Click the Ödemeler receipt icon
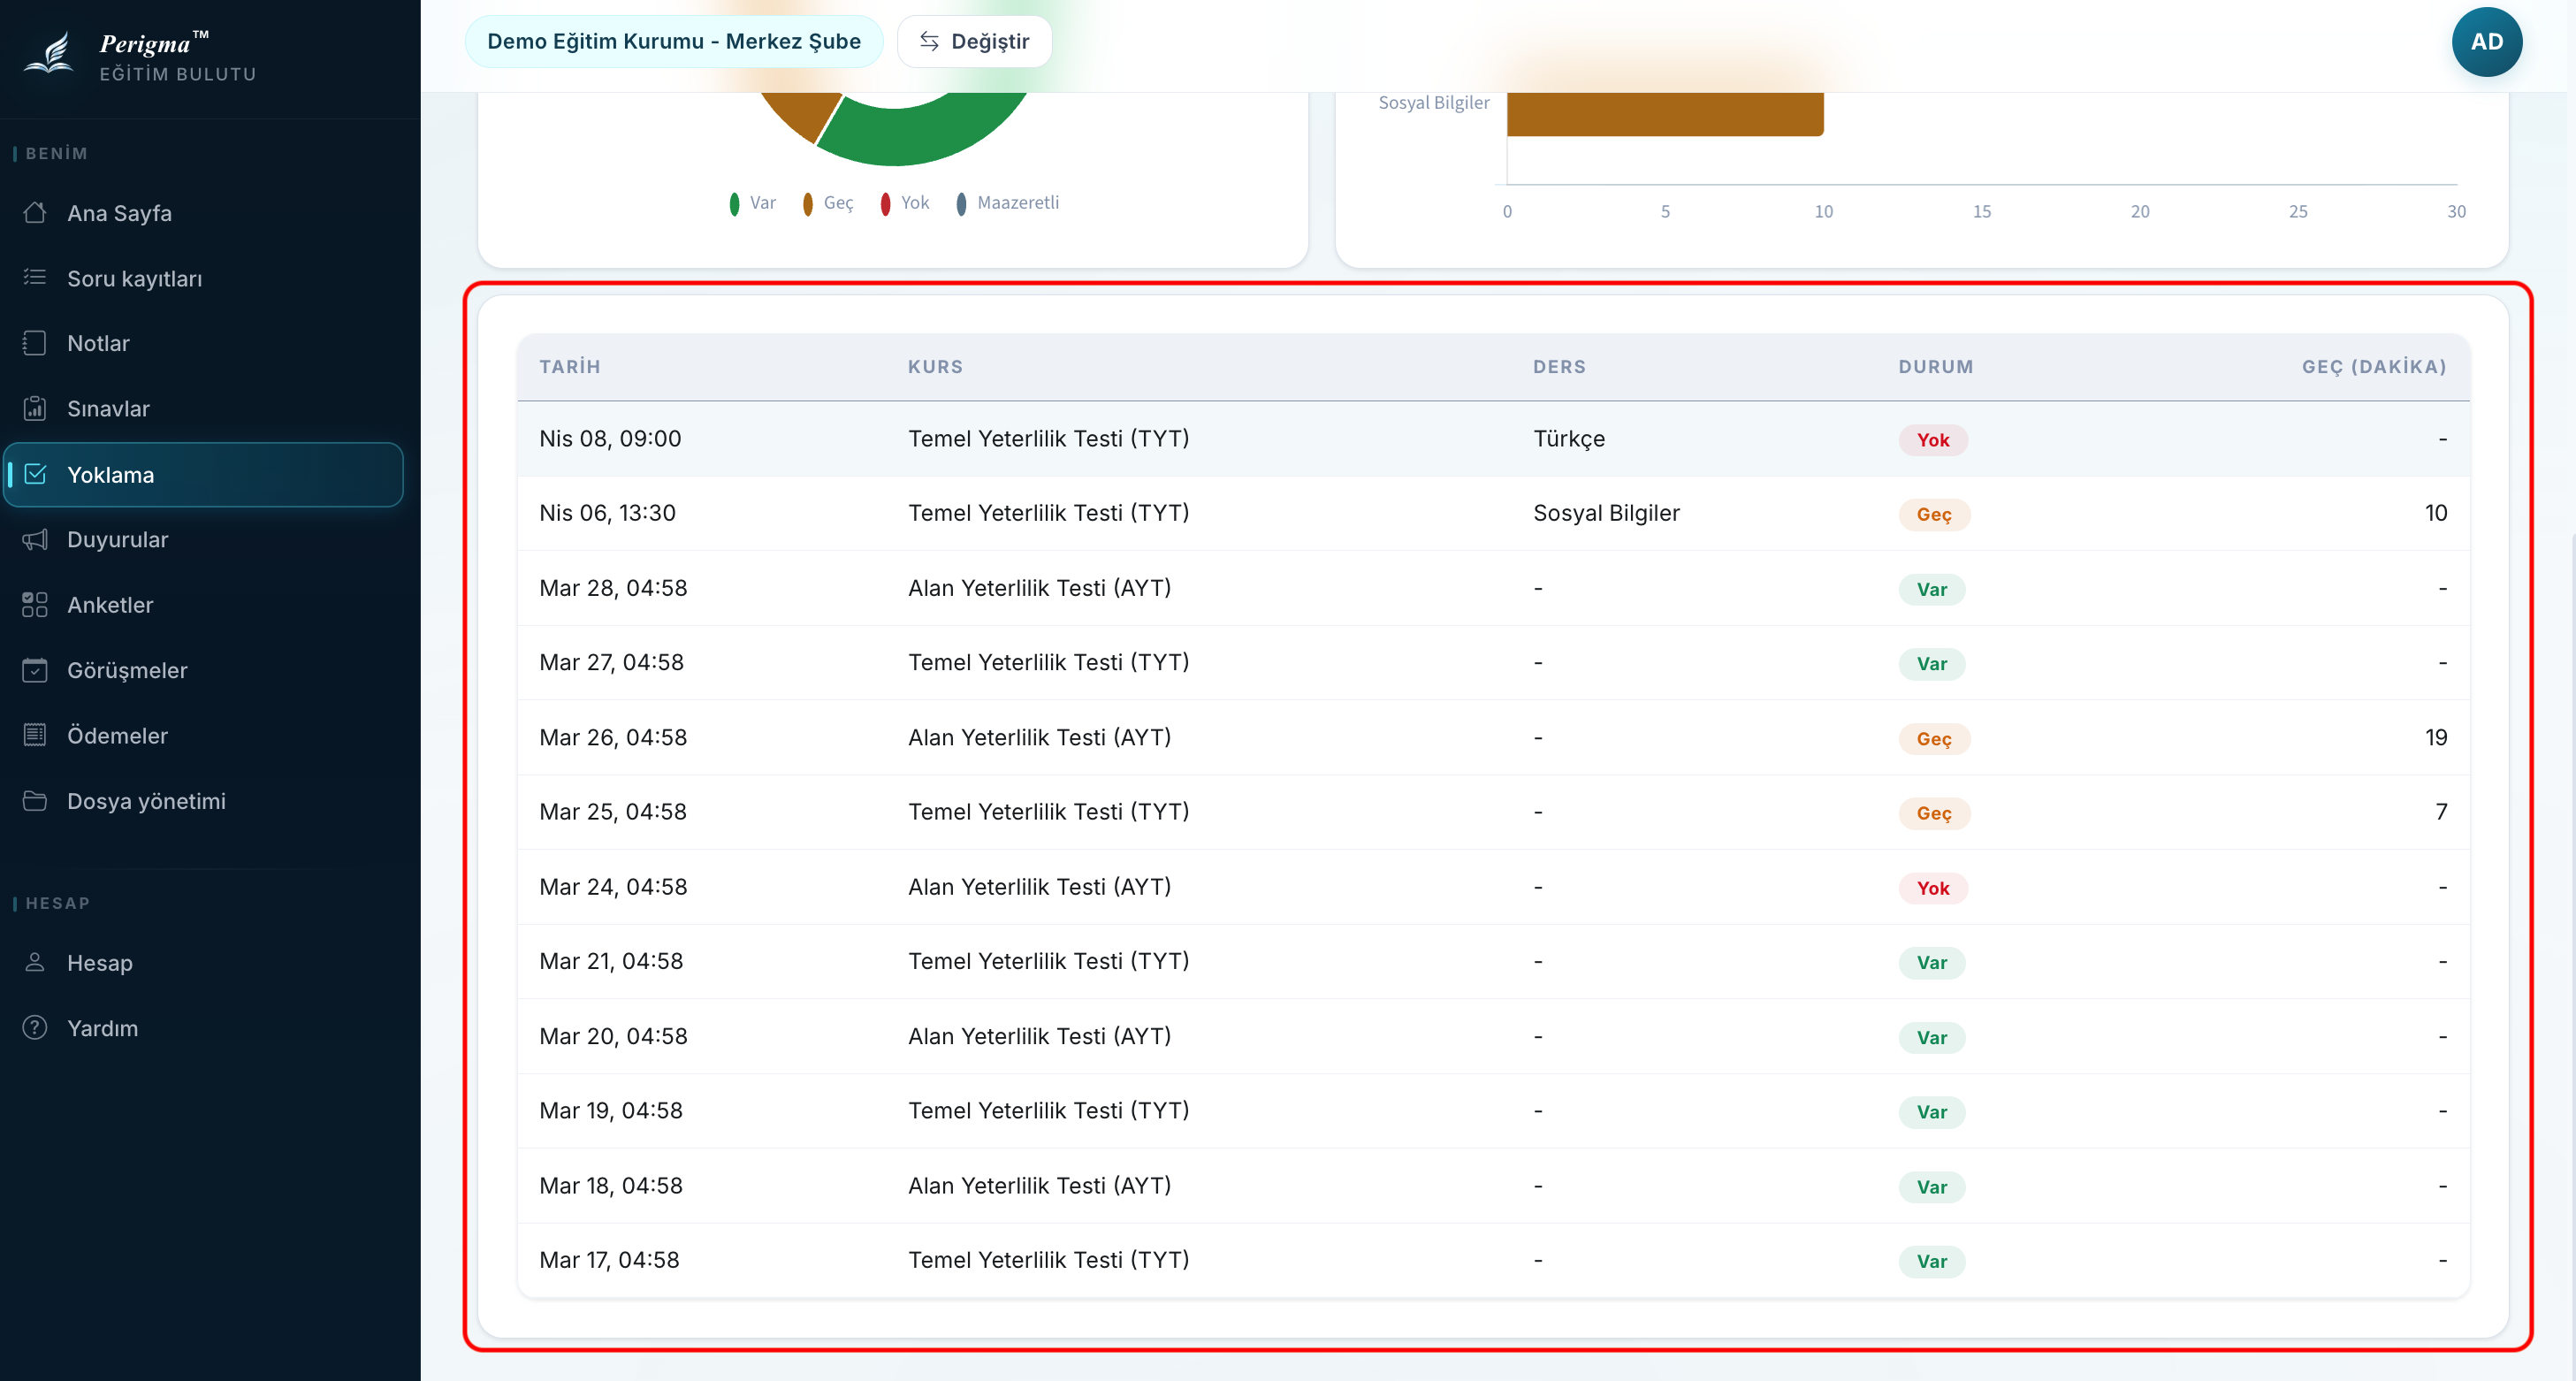 (35, 735)
